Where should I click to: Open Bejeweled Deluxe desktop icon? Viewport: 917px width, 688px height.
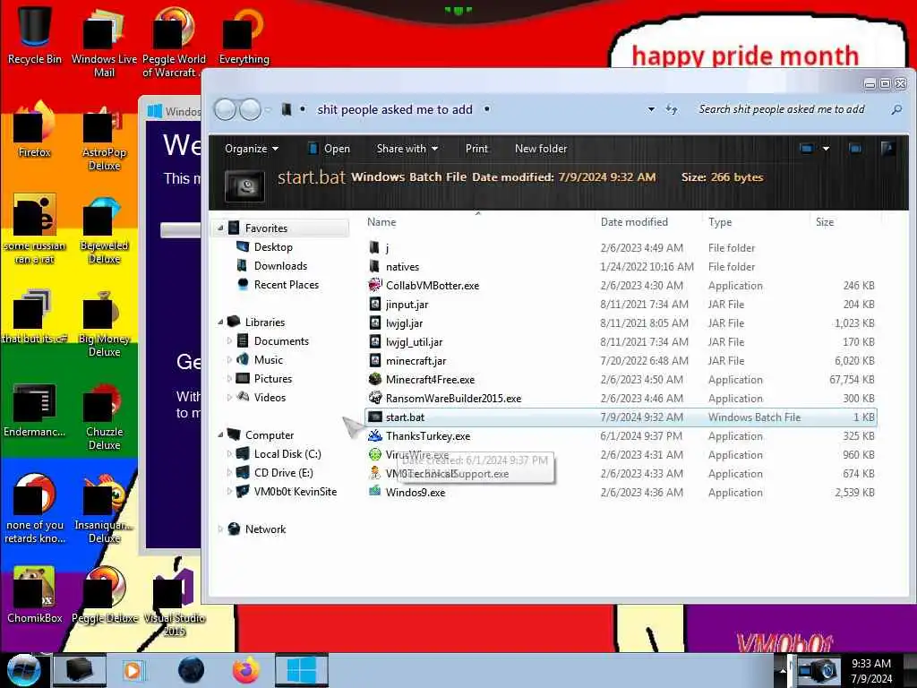tap(104, 231)
